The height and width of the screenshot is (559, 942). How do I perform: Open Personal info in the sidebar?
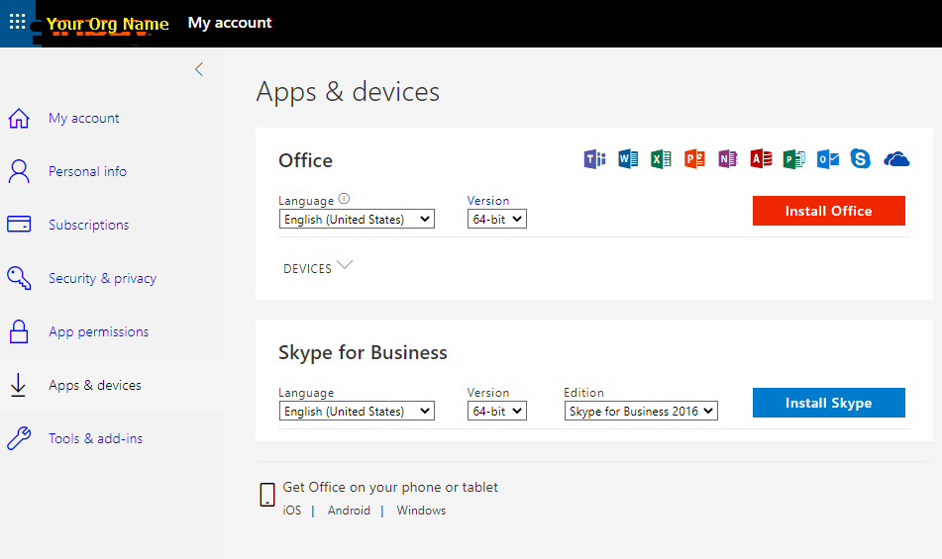[x=88, y=171]
